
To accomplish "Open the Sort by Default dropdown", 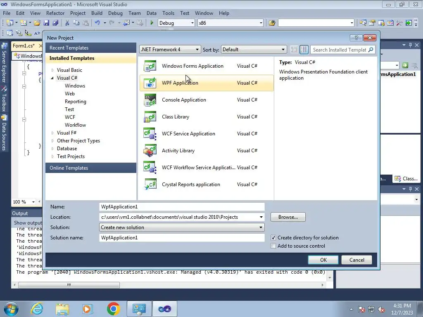I will 254,50.
